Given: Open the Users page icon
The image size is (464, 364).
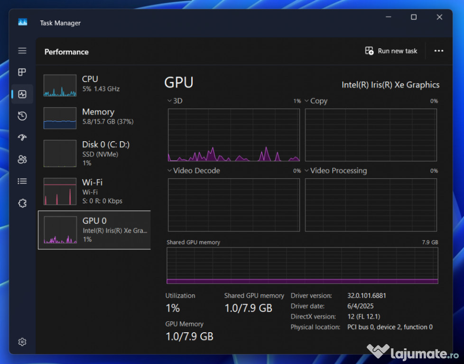Looking at the screenshot, I should (22, 159).
